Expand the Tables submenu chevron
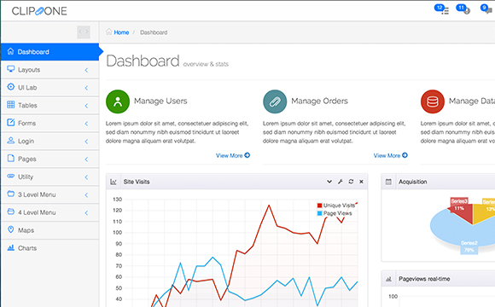The width and height of the screenshot is (495, 307). [x=86, y=106]
